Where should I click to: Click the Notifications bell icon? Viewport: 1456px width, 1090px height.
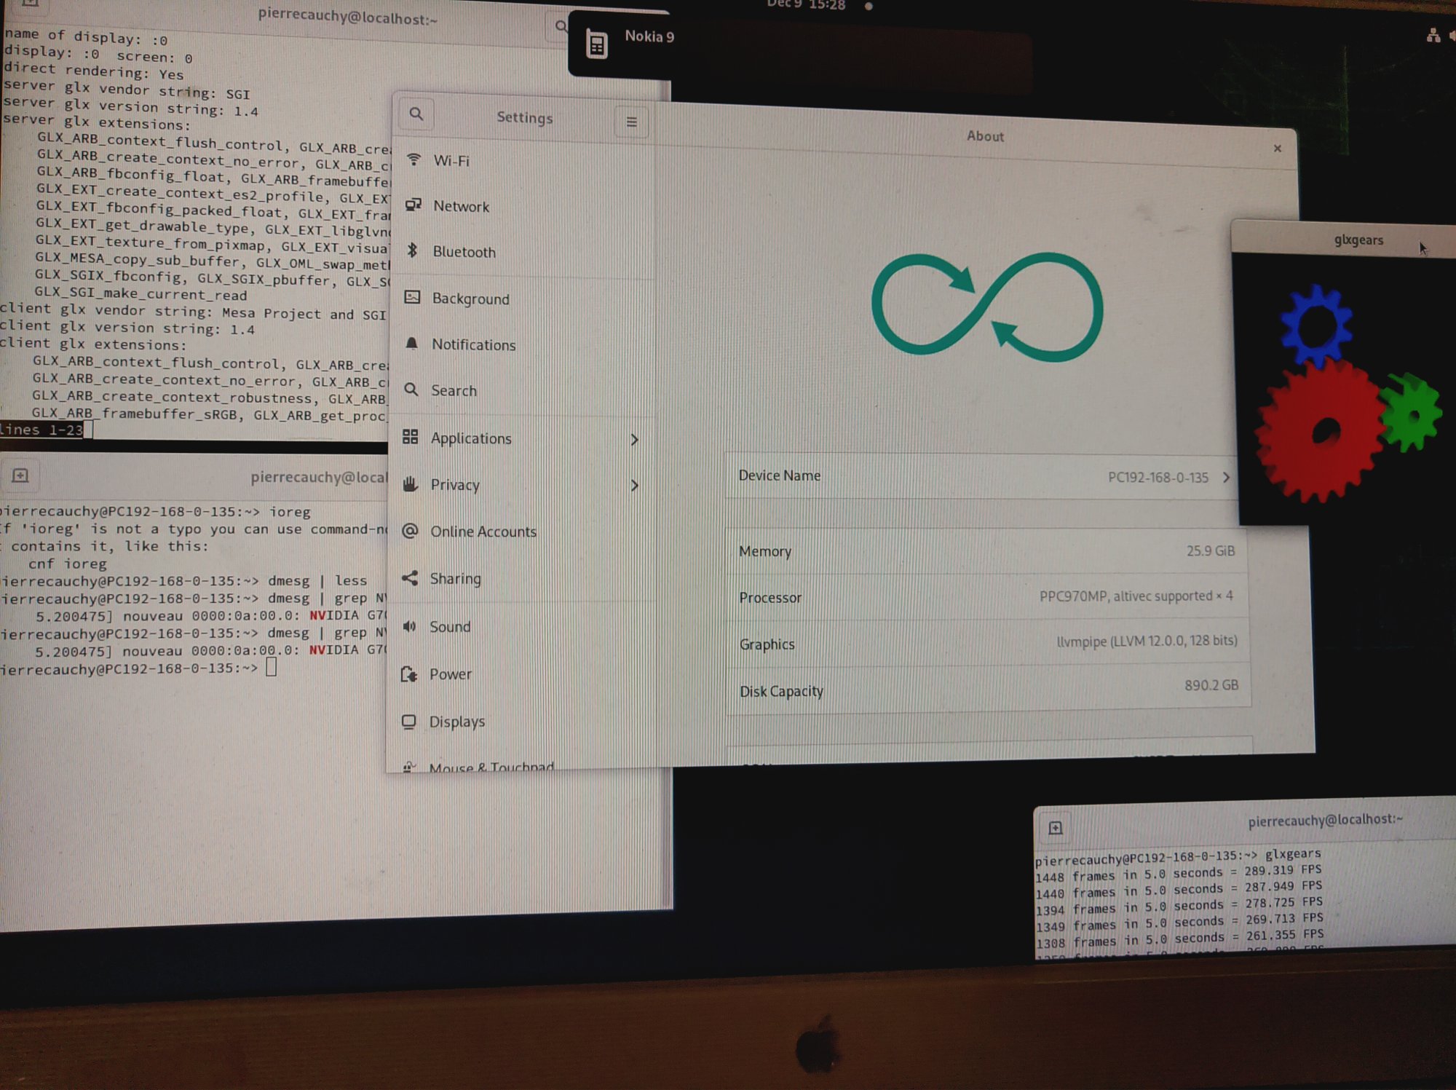click(411, 343)
